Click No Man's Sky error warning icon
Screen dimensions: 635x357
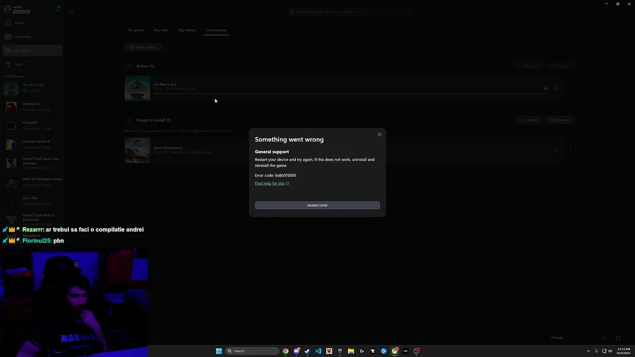click(556, 89)
